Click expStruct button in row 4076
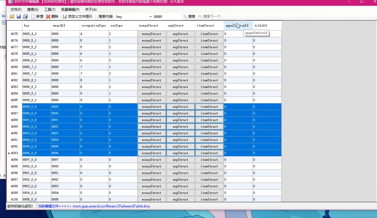This screenshot has height=218, width=377. (180, 40)
